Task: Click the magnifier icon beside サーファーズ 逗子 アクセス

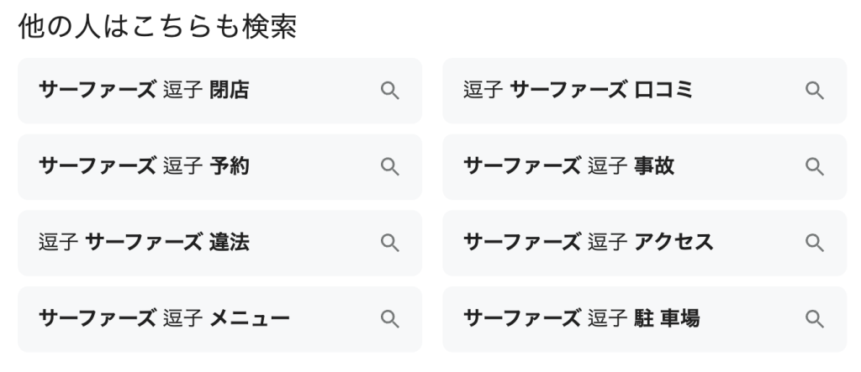Action: point(814,244)
